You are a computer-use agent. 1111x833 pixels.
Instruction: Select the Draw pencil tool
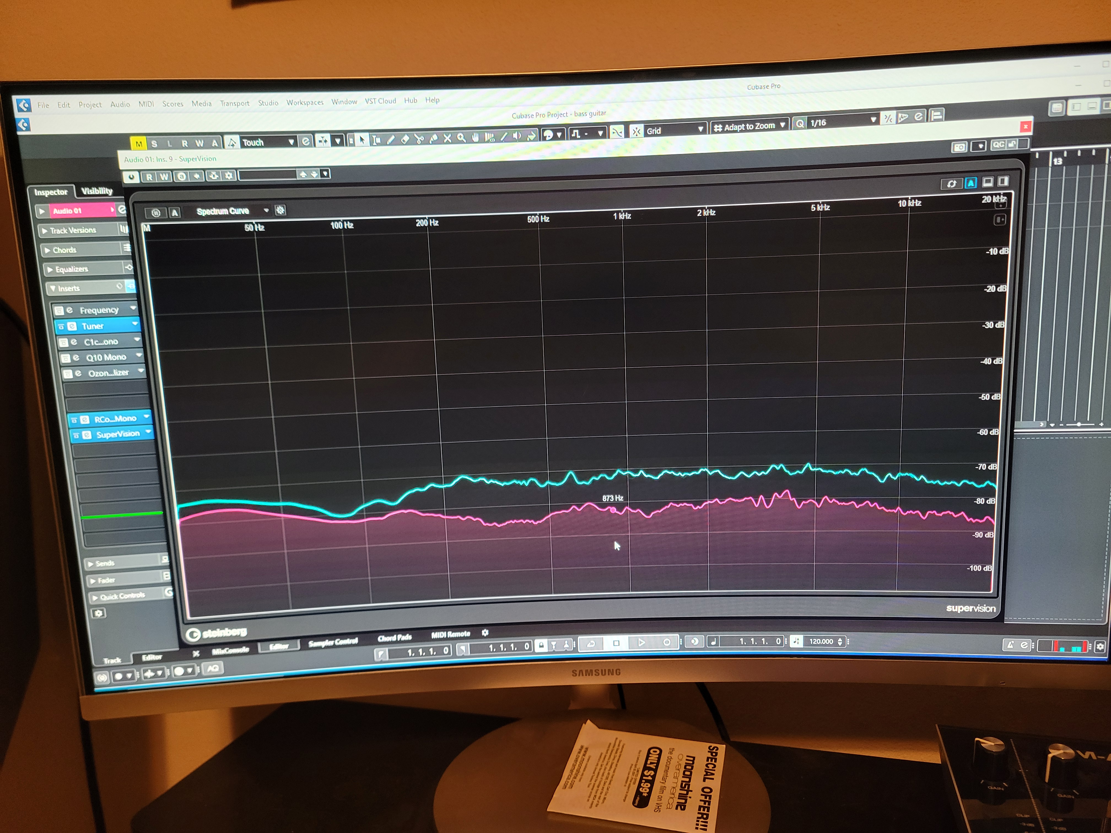[x=390, y=139]
